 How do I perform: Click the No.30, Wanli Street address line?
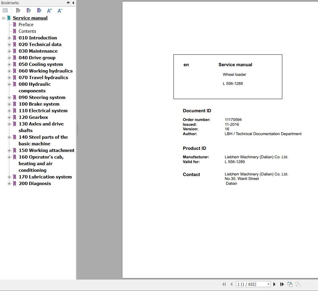pyautogui.click(x=242, y=179)
